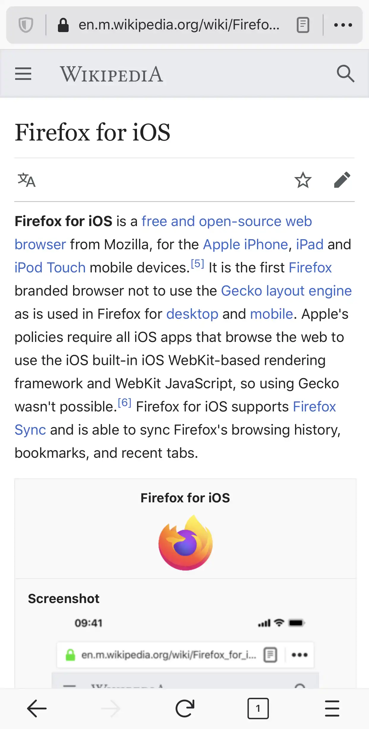Follow the Gecko layout engine link

click(286, 291)
